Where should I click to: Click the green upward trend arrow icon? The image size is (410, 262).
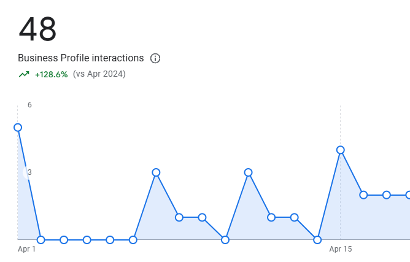(24, 74)
